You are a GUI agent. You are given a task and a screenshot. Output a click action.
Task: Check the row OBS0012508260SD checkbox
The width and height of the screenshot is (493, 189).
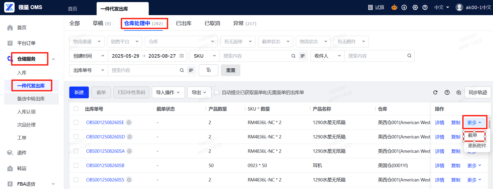76,137
